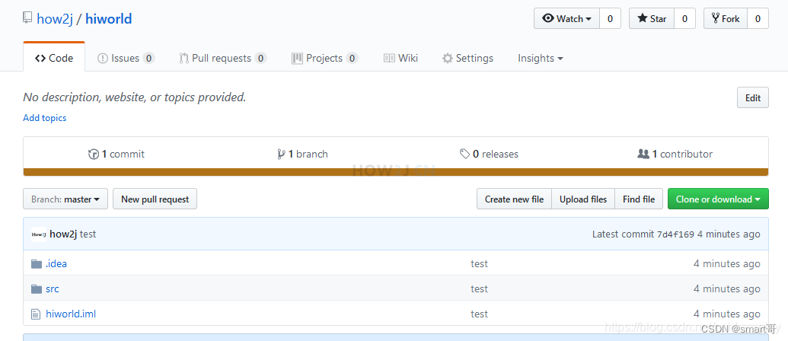Open the Watch dropdown button
The image size is (788, 341).
567,18
